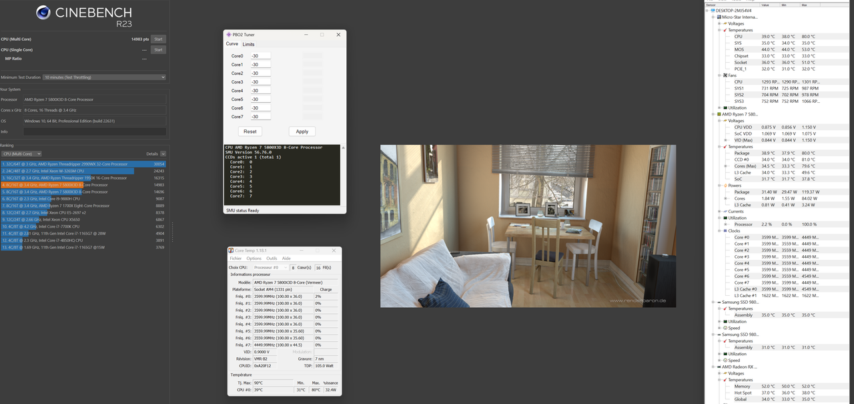This screenshot has width=854, height=404.
Task: Click the PBO2 Tuner title bar icon
Action: pyautogui.click(x=228, y=35)
